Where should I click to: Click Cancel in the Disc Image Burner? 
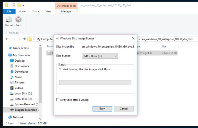(x=123, y=109)
